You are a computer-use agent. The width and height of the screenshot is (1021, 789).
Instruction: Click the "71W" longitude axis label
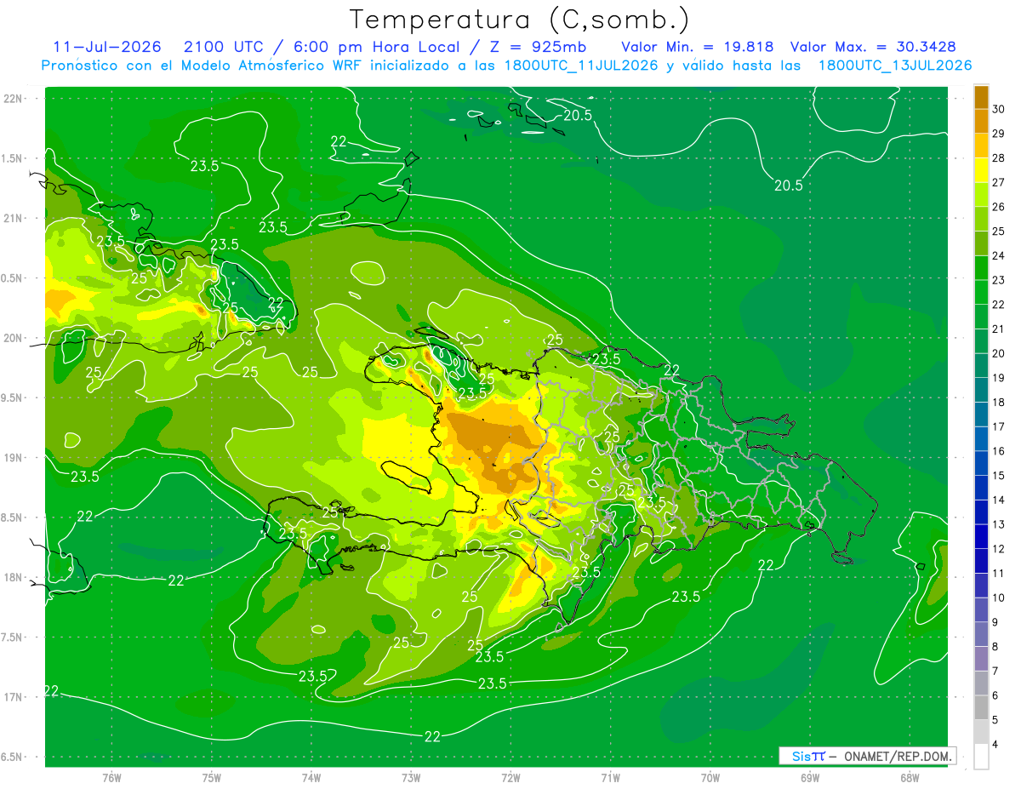[x=610, y=777]
